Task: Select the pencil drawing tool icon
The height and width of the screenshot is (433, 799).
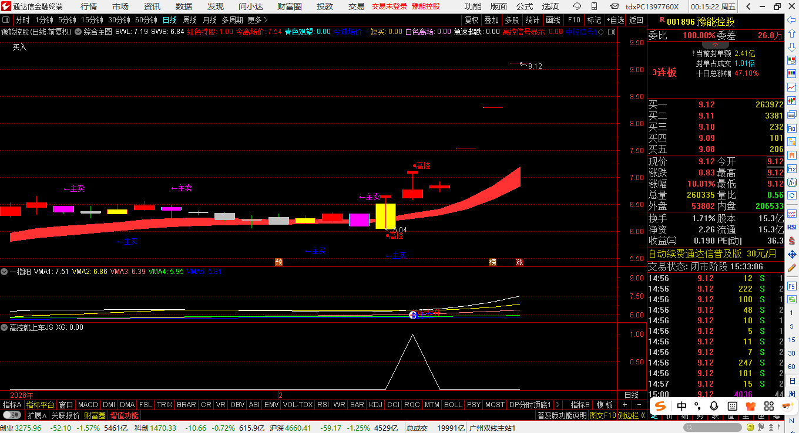Action: point(791,267)
